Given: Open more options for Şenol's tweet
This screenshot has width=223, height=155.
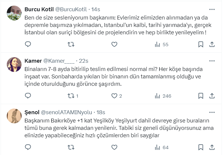Looking at the screenshot, I should (212, 112).
